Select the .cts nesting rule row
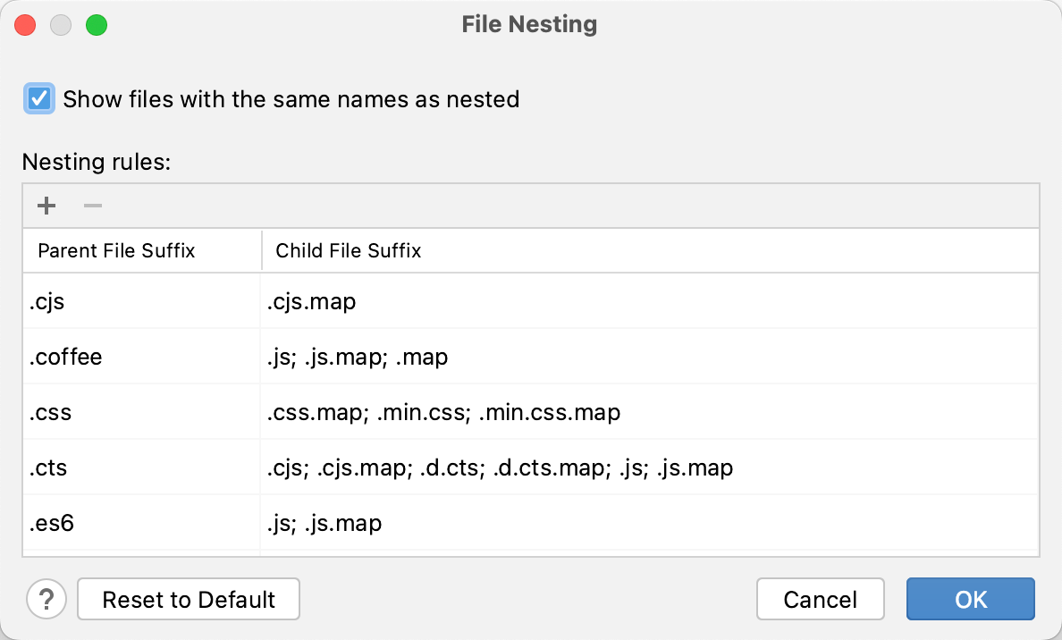The width and height of the screenshot is (1062, 640). pyautogui.click(x=134, y=467)
